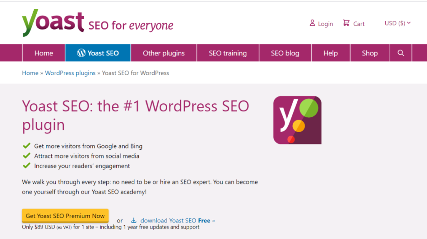Click the checkmark beside readers' engagement line
Viewport: 427px width, 239px height.
pos(27,166)
